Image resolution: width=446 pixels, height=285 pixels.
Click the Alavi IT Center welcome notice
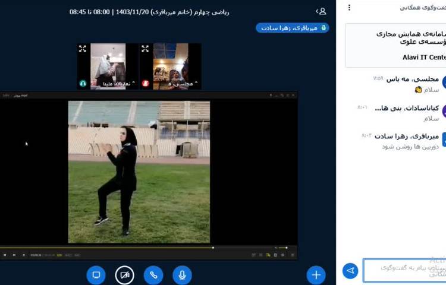pos(395,45)
